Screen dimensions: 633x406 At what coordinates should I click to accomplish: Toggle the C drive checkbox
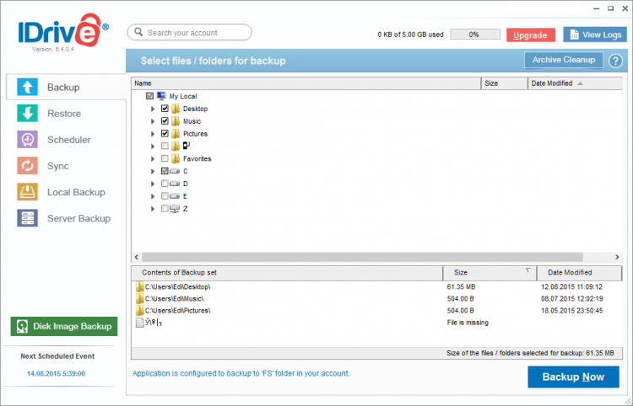coord(165,171)
